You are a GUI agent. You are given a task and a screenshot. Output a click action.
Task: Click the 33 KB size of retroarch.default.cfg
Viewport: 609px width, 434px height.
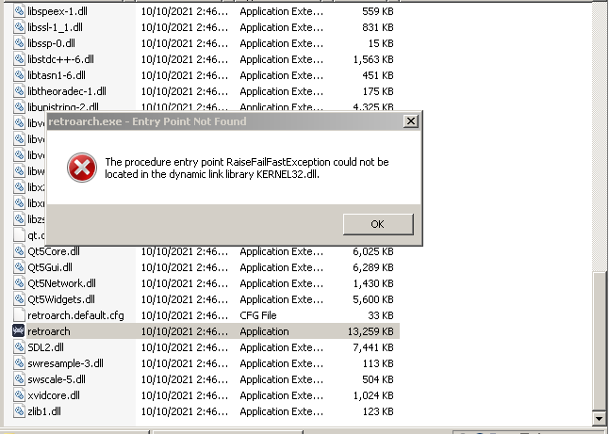coord(381,315)
